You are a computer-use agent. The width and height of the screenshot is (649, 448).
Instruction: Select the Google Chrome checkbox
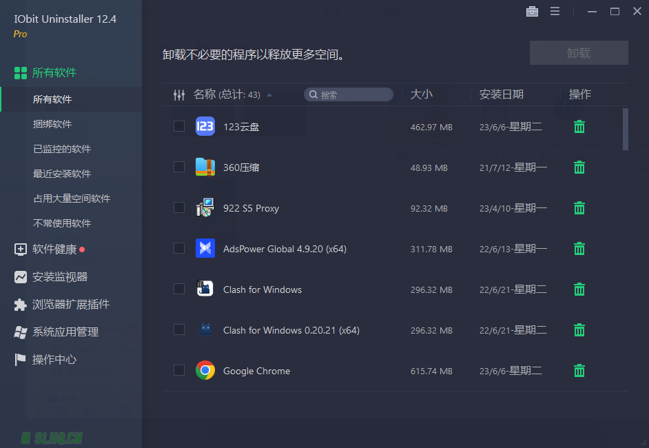[x=179, y=370]
